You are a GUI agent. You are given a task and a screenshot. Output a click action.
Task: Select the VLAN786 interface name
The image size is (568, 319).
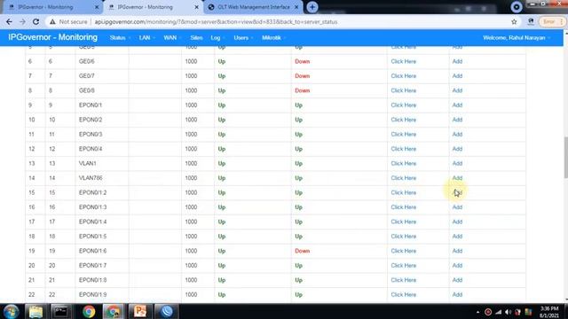pos(91,178)
